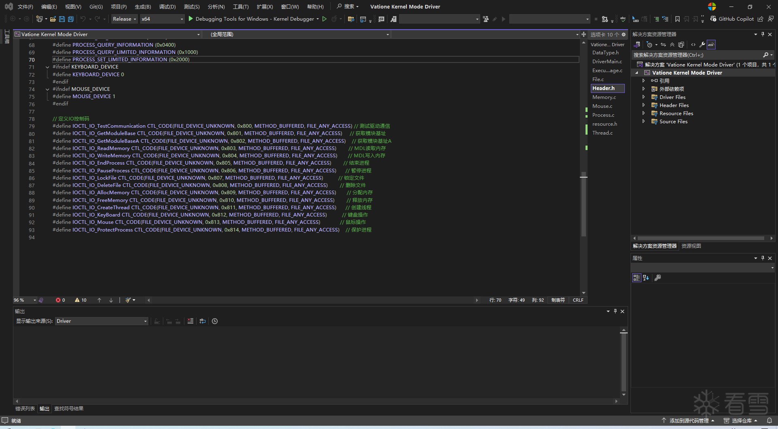The height and width of the screenshot is (429, 778).
Task: Click the warnings indicator showing 10
Action: click(81, 300)
